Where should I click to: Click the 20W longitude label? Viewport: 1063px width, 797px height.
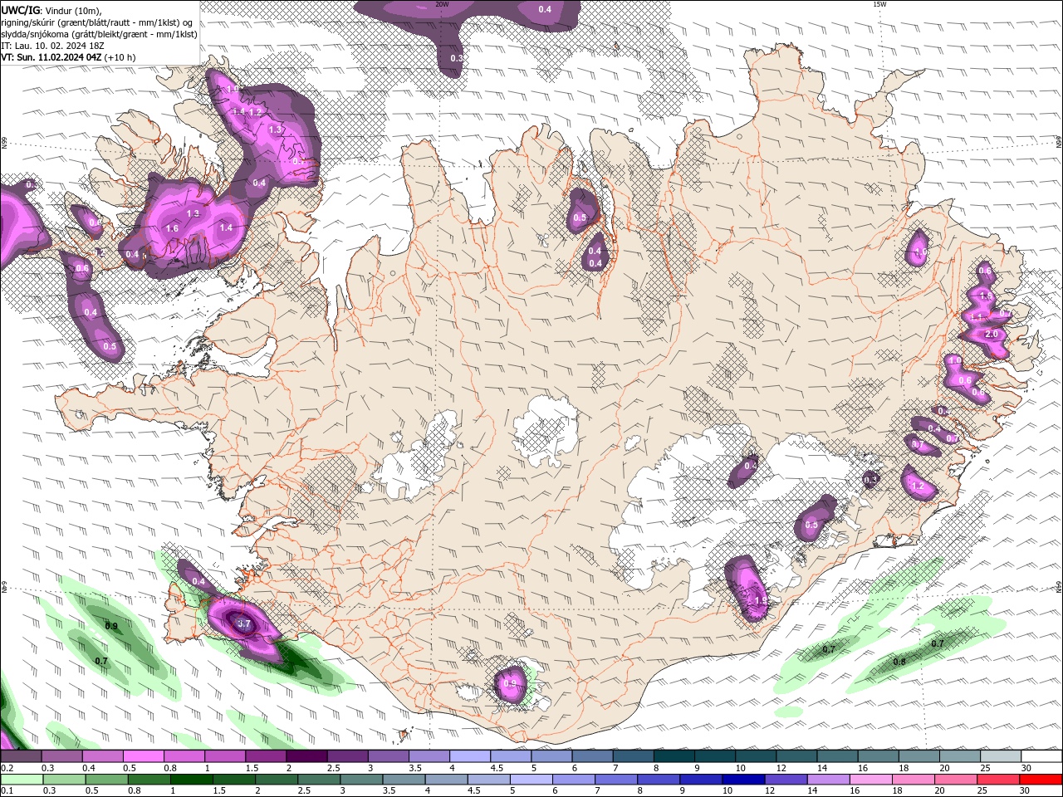[442, 4]
